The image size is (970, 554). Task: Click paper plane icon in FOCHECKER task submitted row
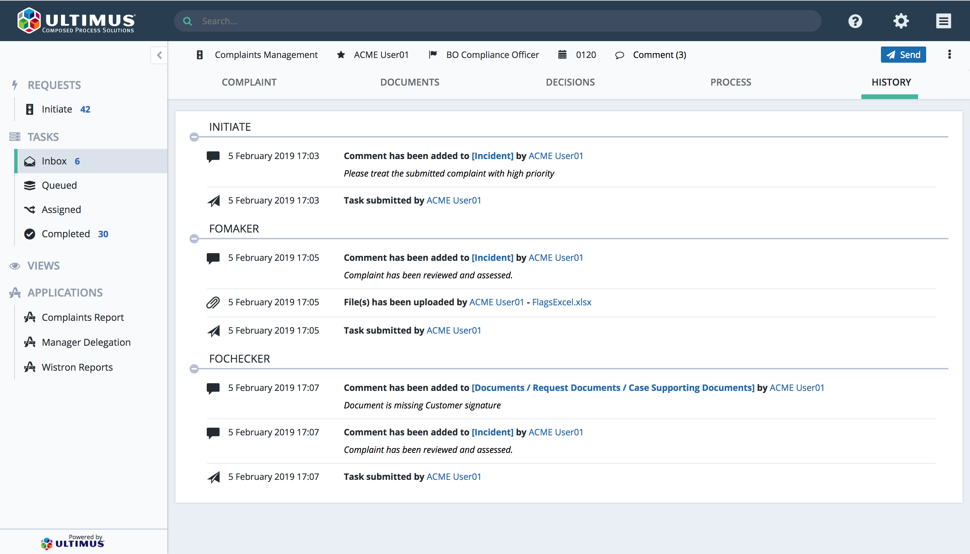tap(213, 477)
